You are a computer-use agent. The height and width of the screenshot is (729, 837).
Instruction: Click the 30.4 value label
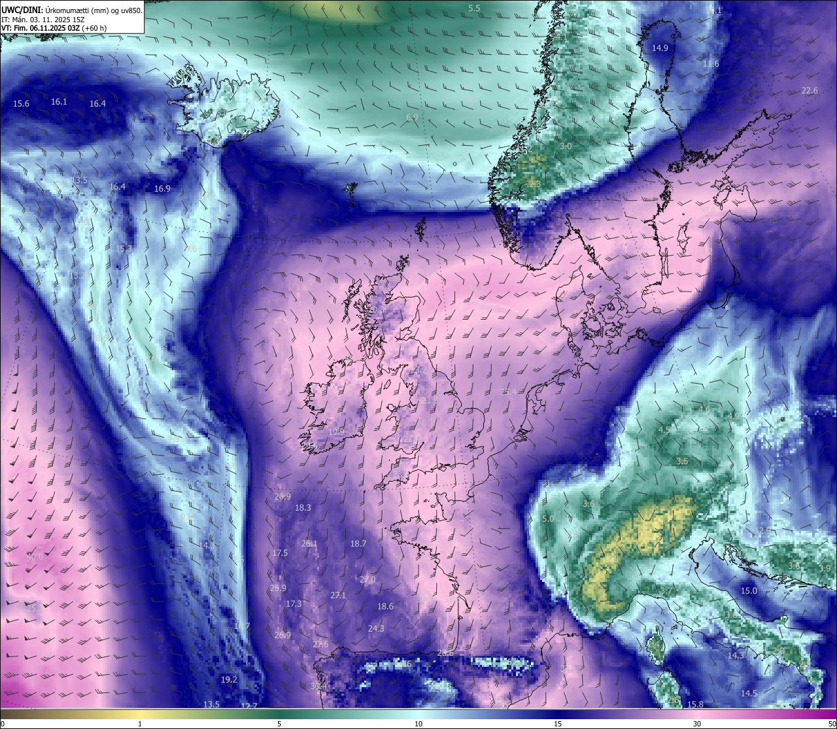318,687
